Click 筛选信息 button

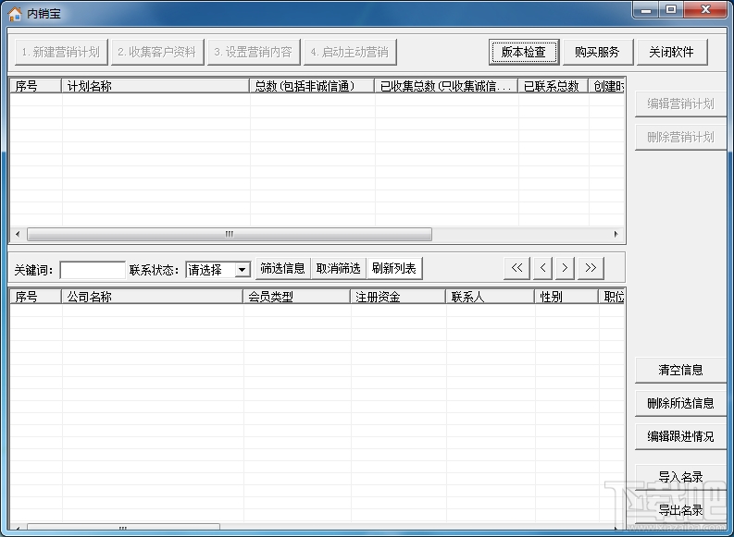click(282, 268)
